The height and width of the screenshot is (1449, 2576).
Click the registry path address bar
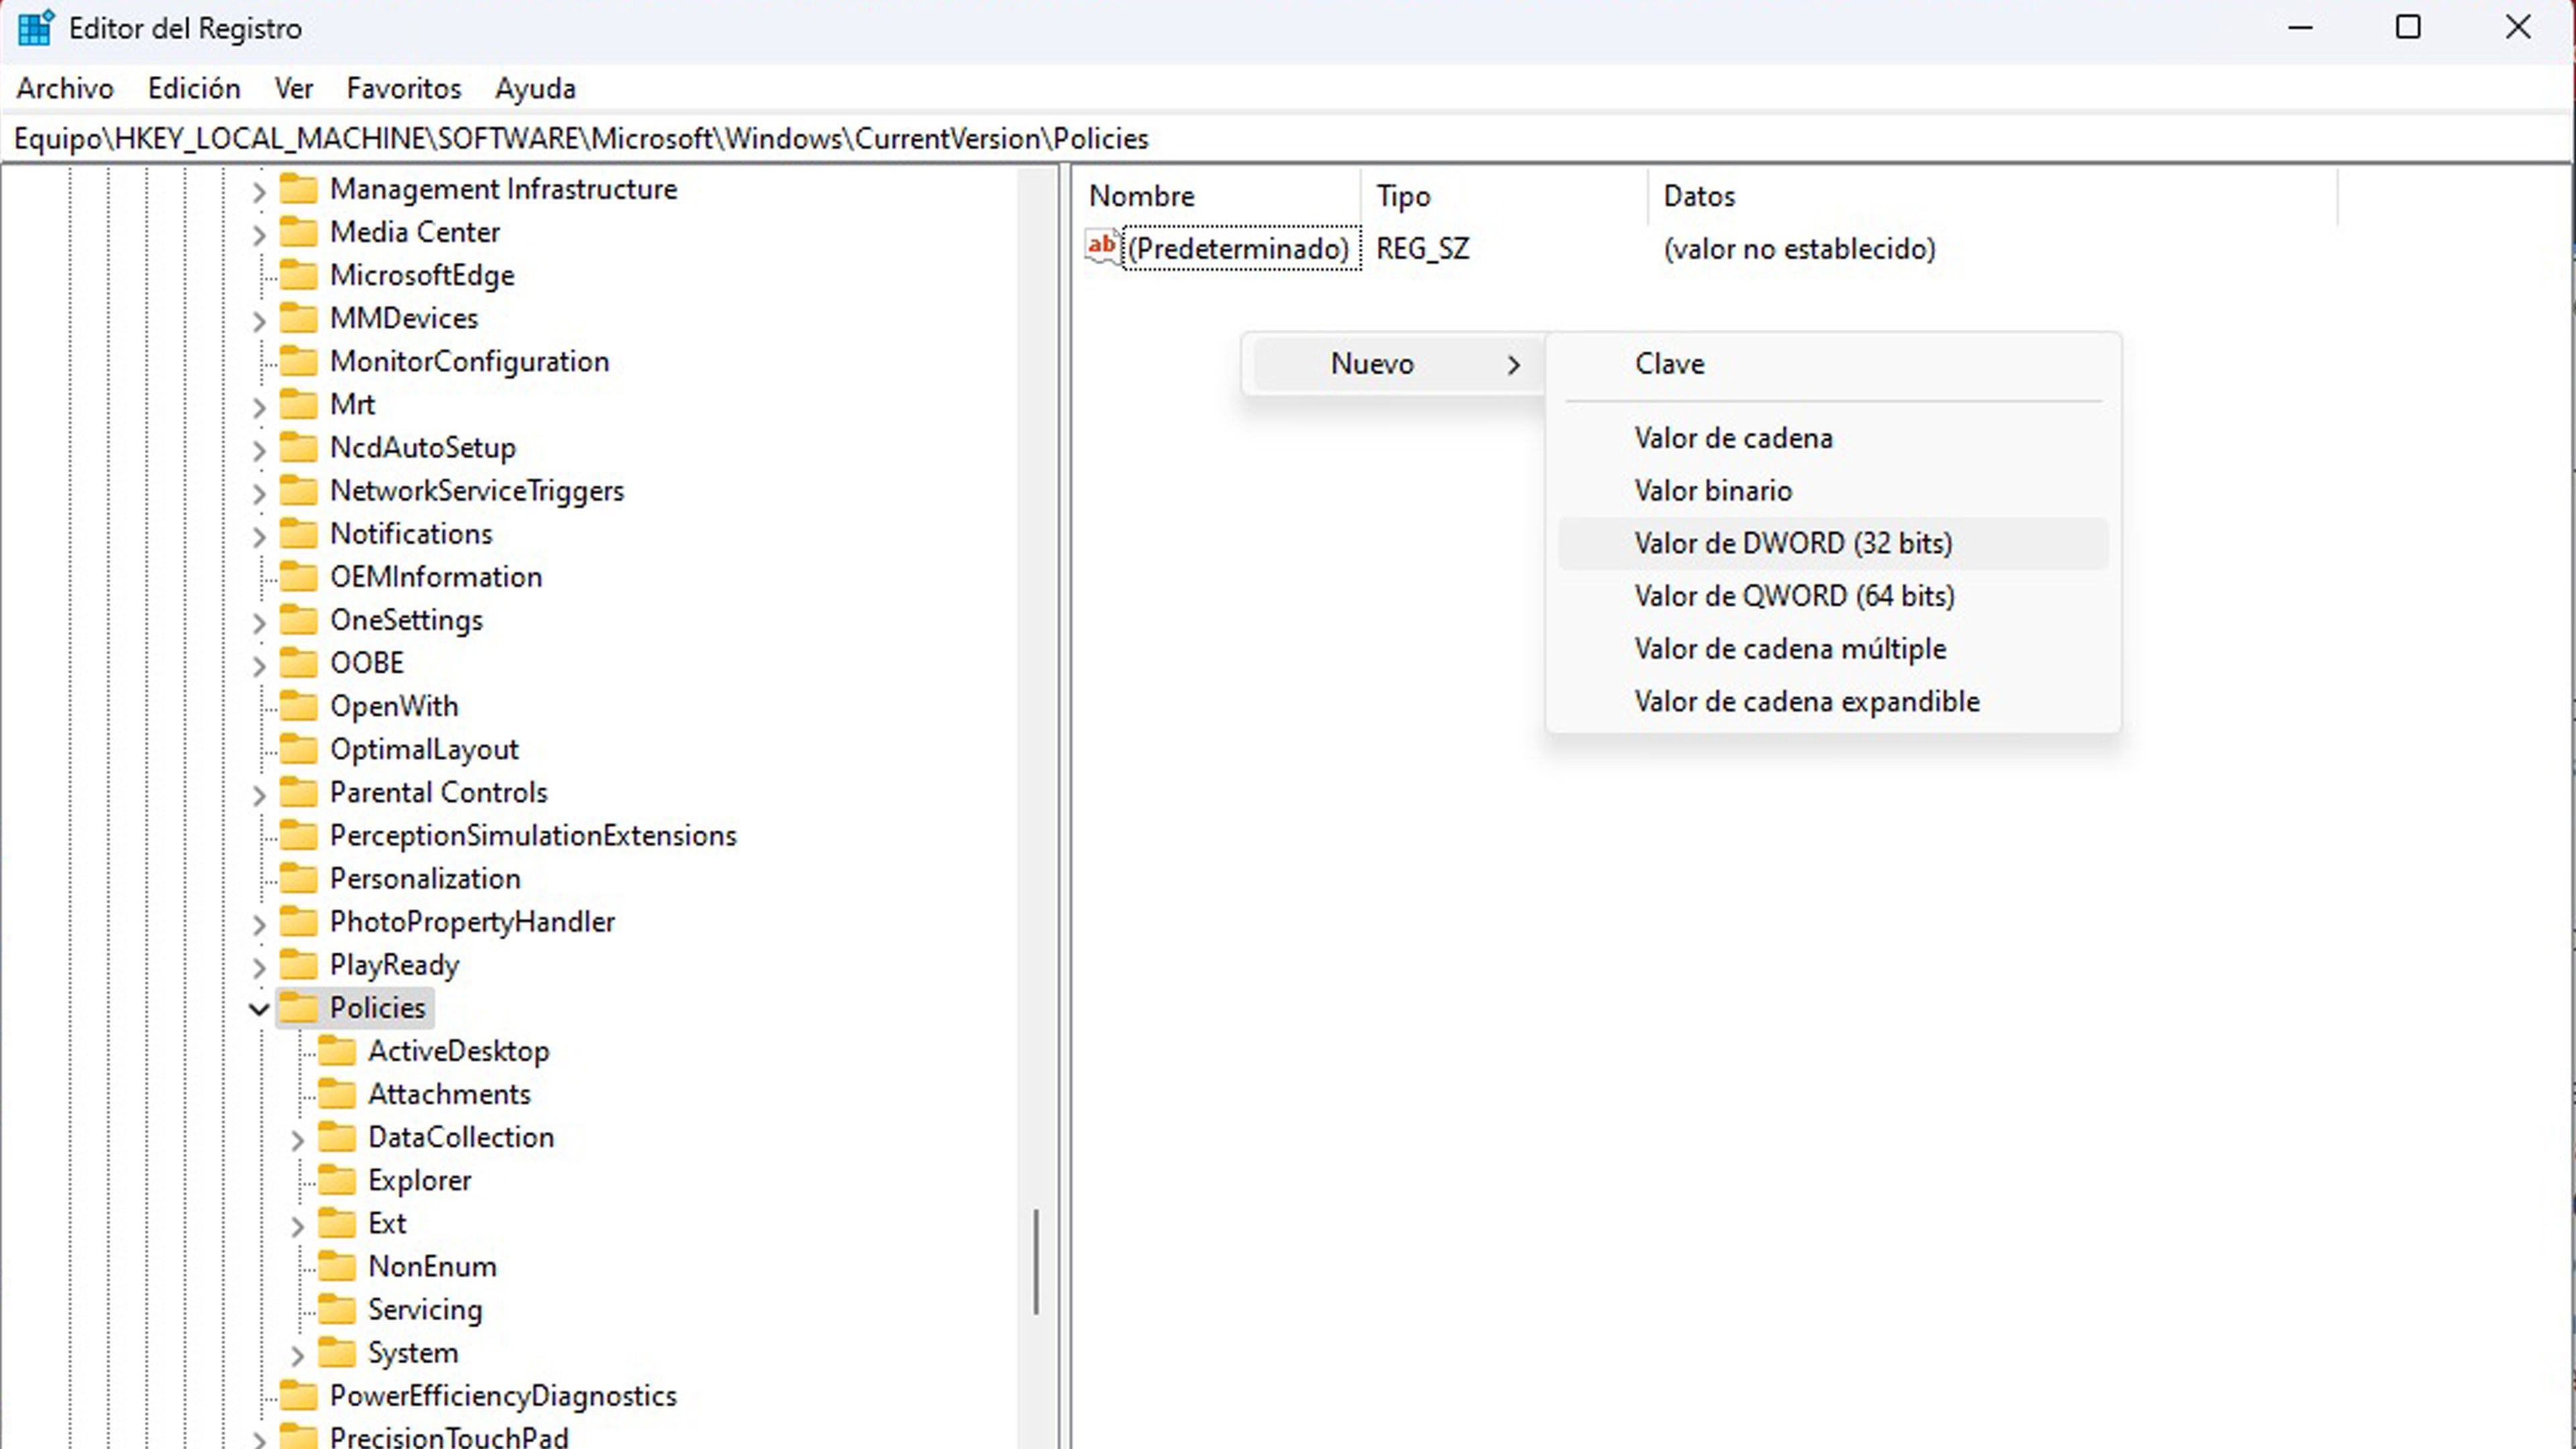(1286, 138)
